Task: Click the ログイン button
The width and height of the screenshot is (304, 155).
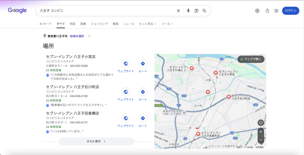Action: pyautogui.click(x=291, y=11)
